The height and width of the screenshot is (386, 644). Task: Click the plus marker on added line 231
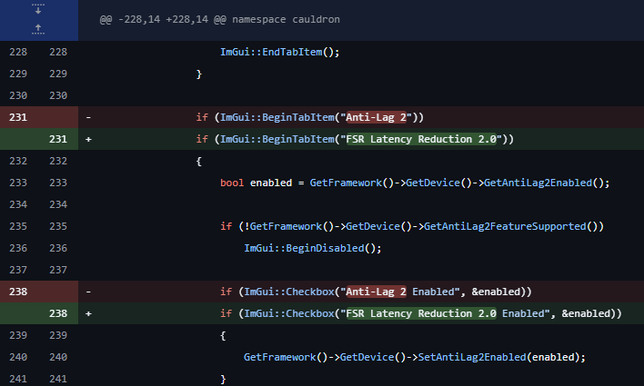tap(88, 140)
